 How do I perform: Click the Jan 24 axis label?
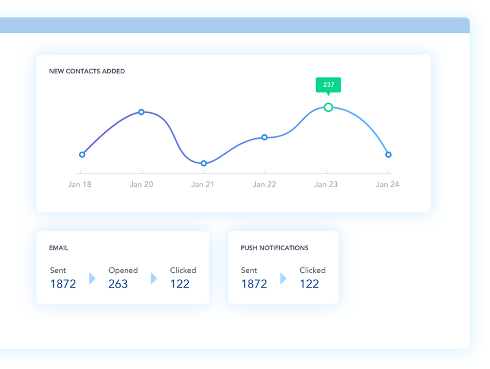(x=388, y=185)
